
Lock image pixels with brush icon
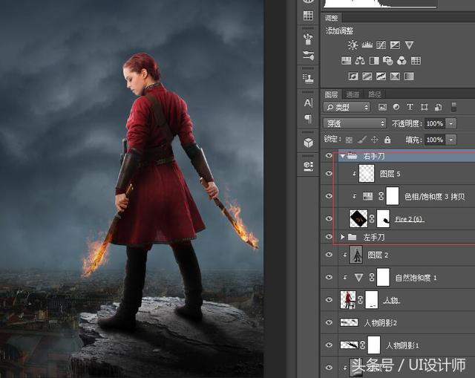point(362,140)
